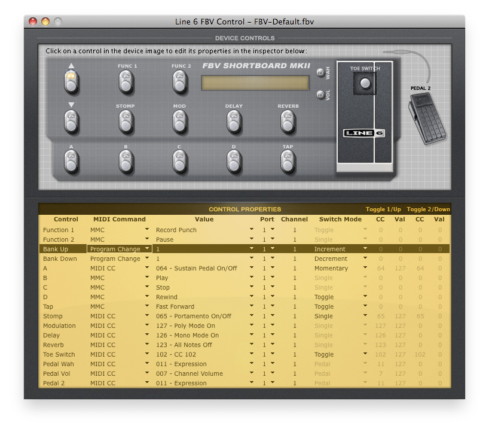Open Switch Mode dropdown showing Momentary

point(365,268)
